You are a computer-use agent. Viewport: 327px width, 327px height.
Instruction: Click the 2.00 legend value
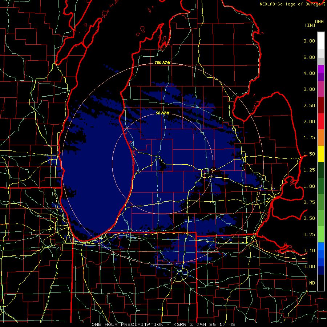309,122
